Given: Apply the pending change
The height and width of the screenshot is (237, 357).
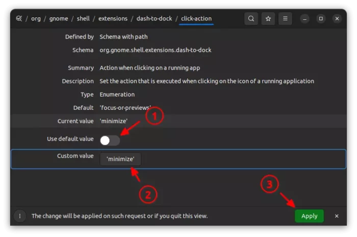Looking at the screenshot, I should (309, 216).
